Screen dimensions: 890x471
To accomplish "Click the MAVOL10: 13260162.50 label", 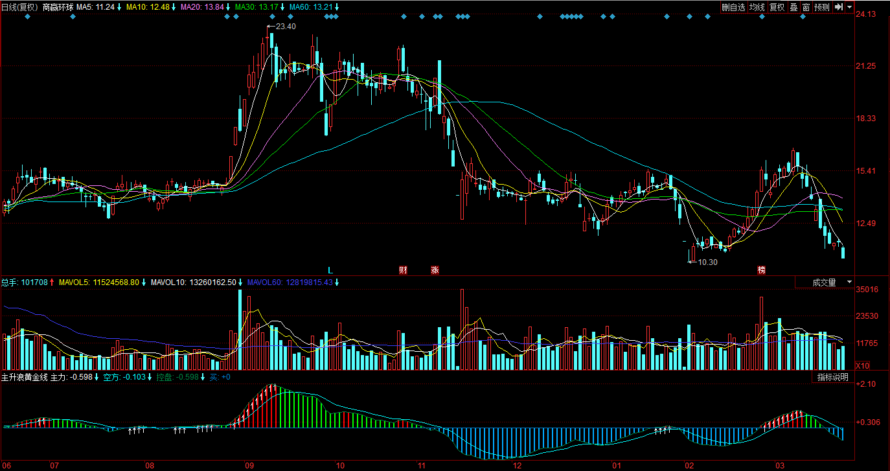I will click(193, 282).
